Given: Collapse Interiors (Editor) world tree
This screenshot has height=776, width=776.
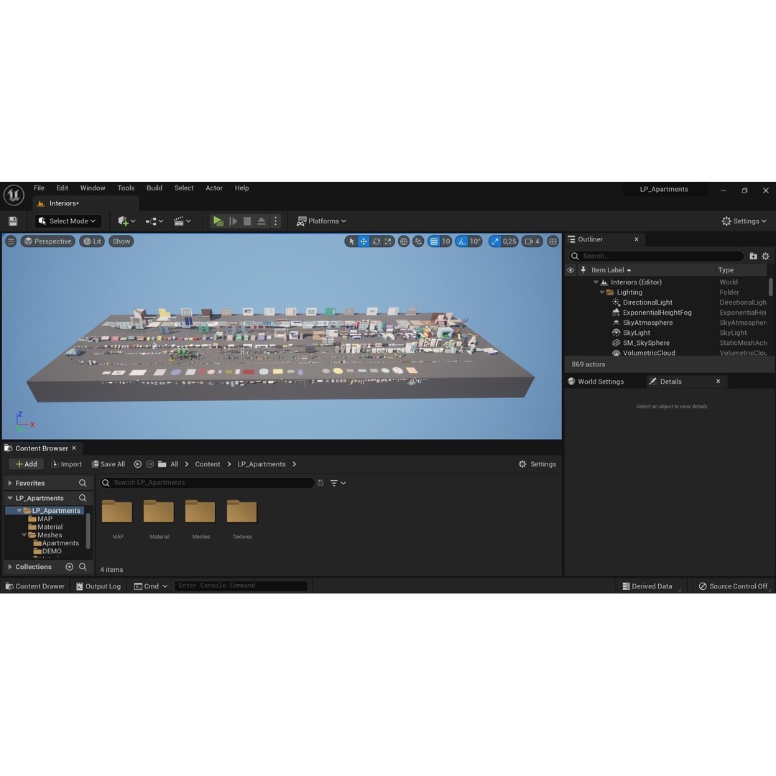Looking at the screenshot, I should (596, 282).
